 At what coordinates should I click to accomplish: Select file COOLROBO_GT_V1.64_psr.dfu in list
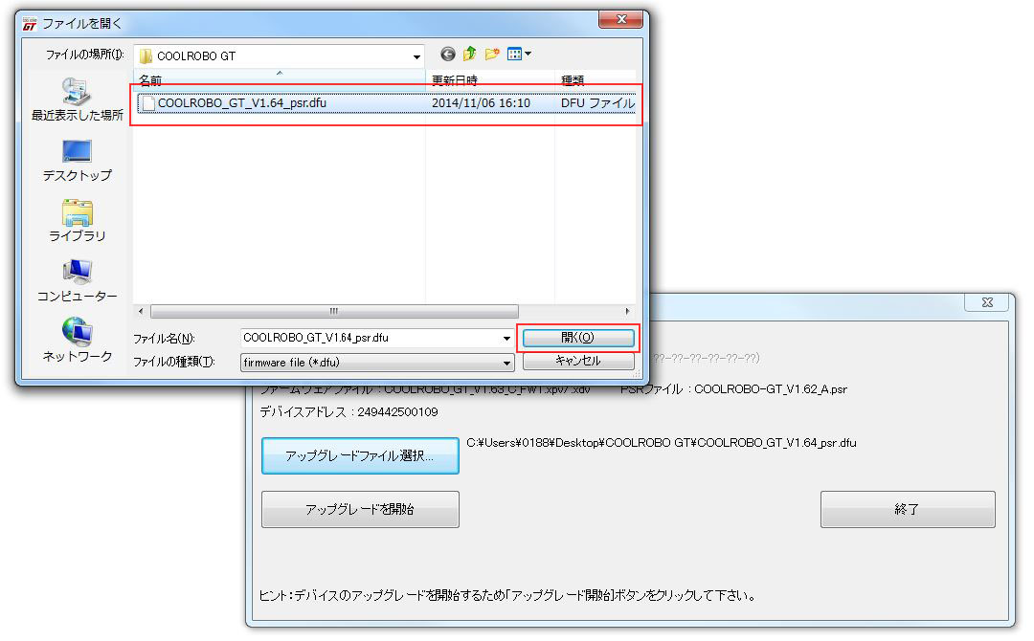[x=387, y=102]
